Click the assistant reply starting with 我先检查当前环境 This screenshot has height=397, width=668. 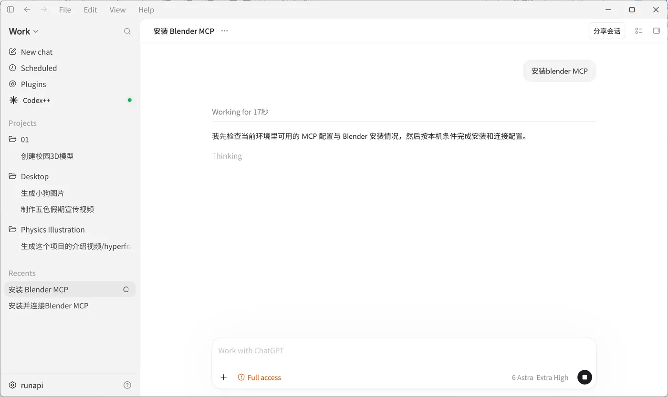369,136
